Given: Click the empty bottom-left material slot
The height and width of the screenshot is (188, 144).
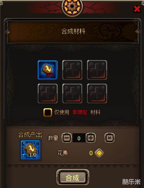Looking at the screenshot, I should coord(48,93).
